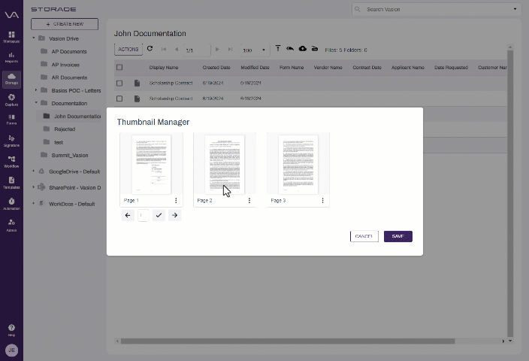Click the Vasion logo
Viewport: 529px width, 361px height.
pyautogui.click(x=11, y=14)
